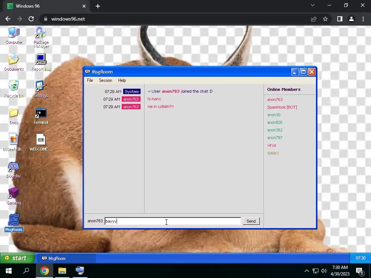Expand the tab search chevron
371x278 pixels.
[313, 5]
